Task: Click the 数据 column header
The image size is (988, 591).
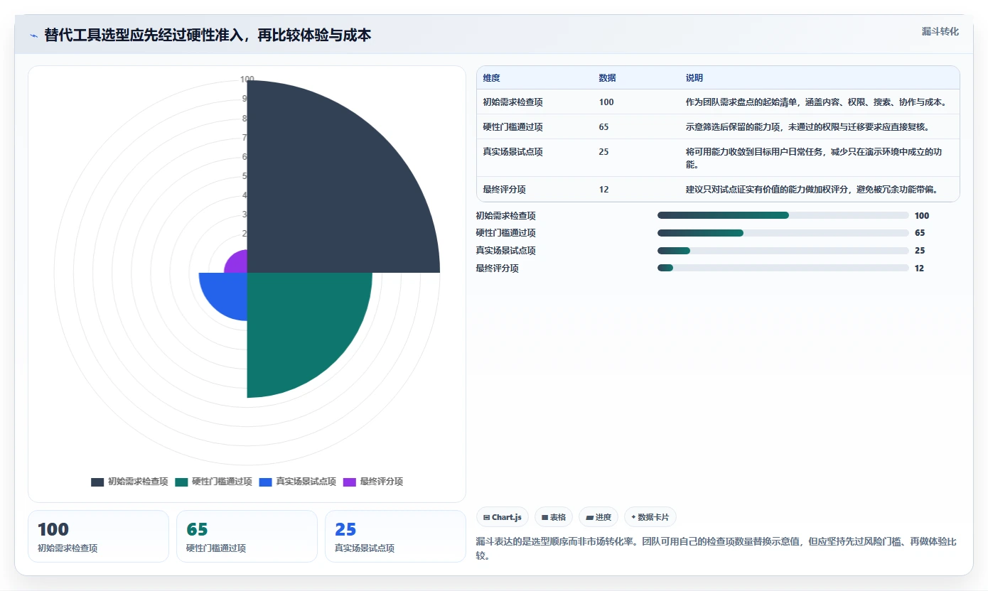Action: tap(608, 78)
